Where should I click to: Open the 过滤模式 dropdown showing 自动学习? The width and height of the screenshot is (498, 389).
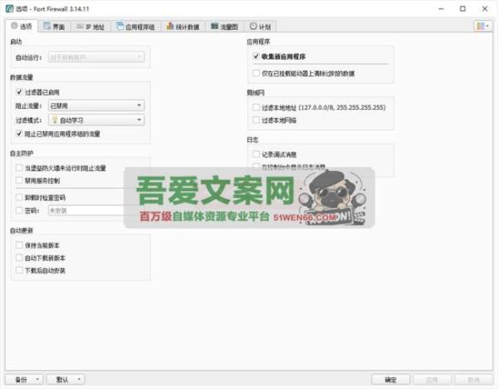[96, 120]
